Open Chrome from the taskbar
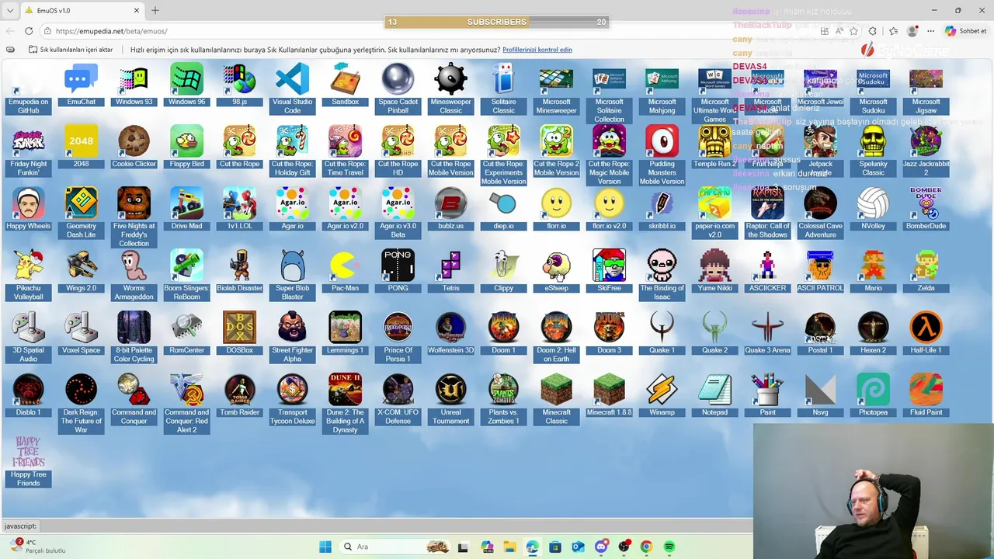The image size is (994, 559). (x=646, y=547)
